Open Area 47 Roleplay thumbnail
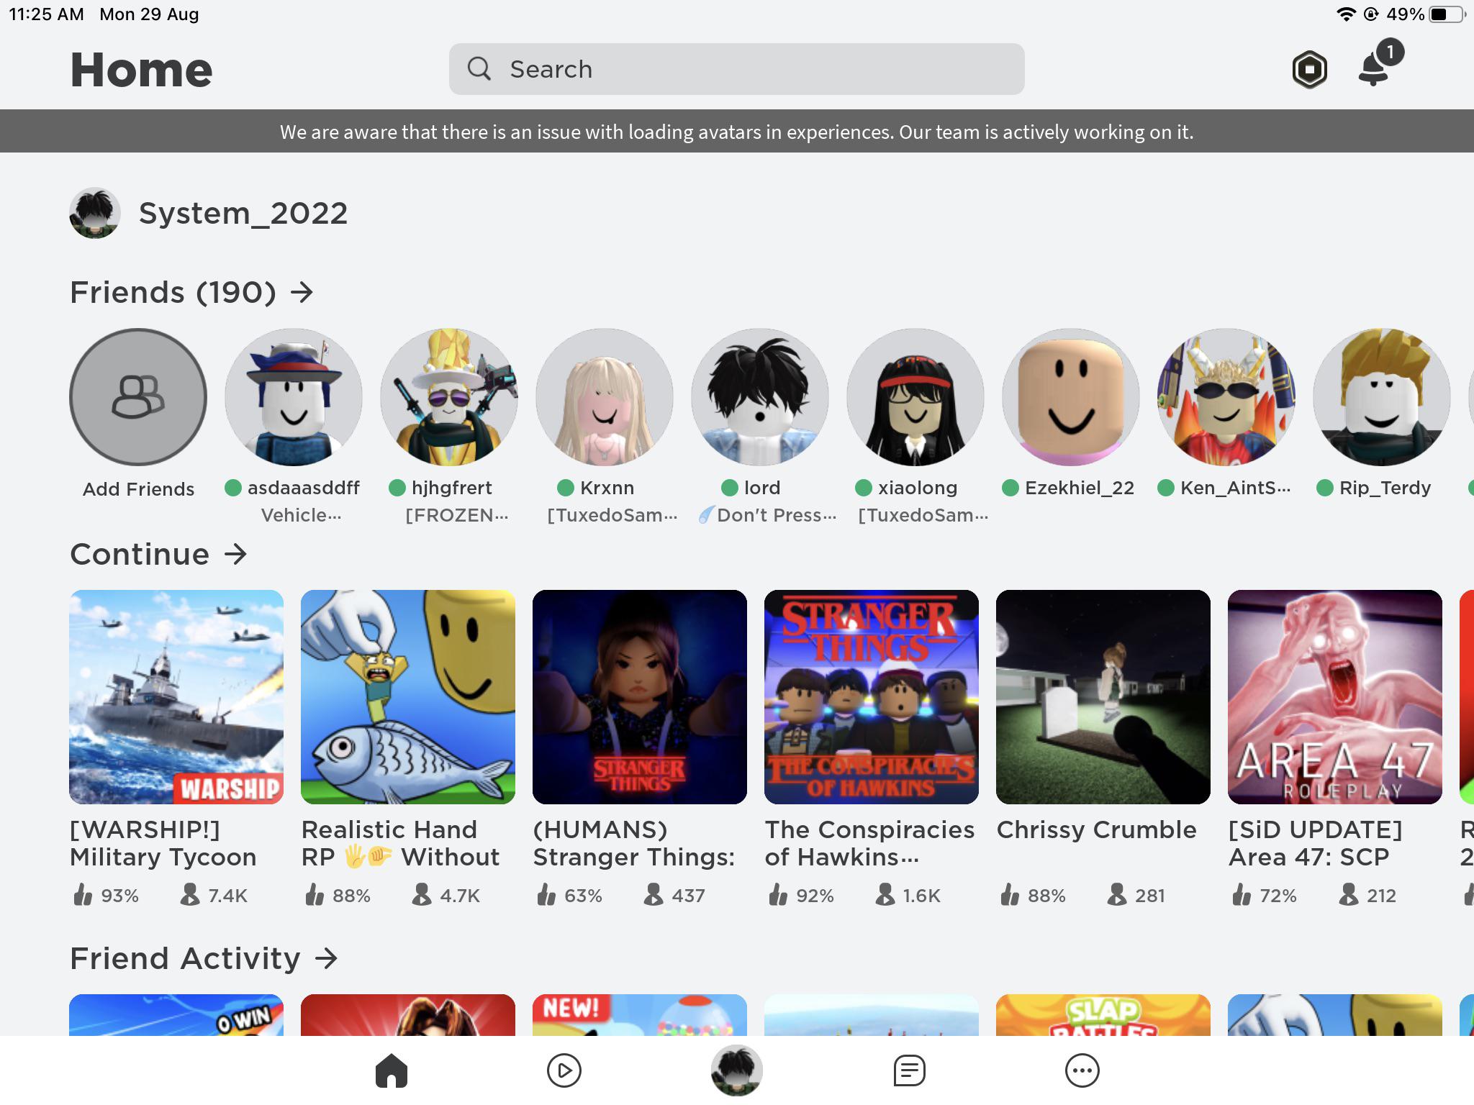 click(x=1335, y=697)
